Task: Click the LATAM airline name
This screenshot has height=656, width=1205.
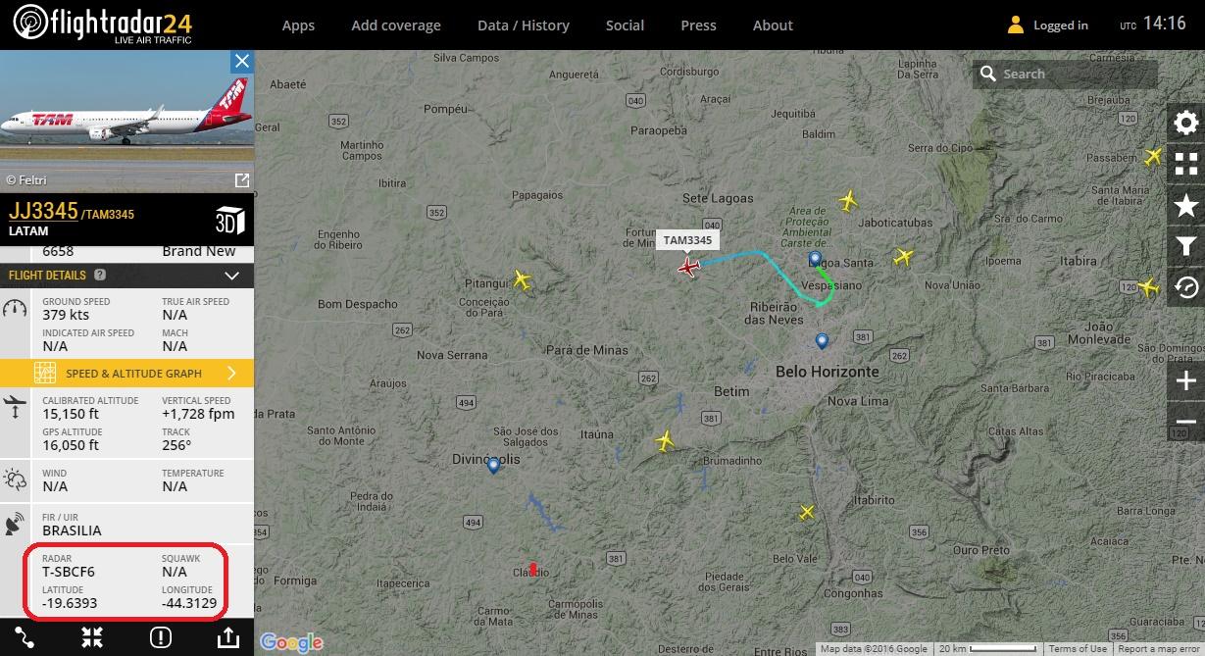Action: pos(28,231)
